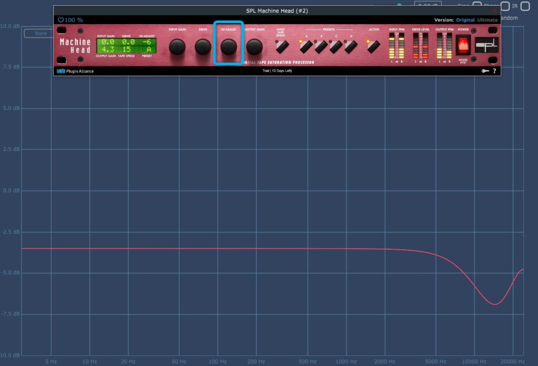Select preset D switch
538x366 pixels.
click(x=351, y=47)
